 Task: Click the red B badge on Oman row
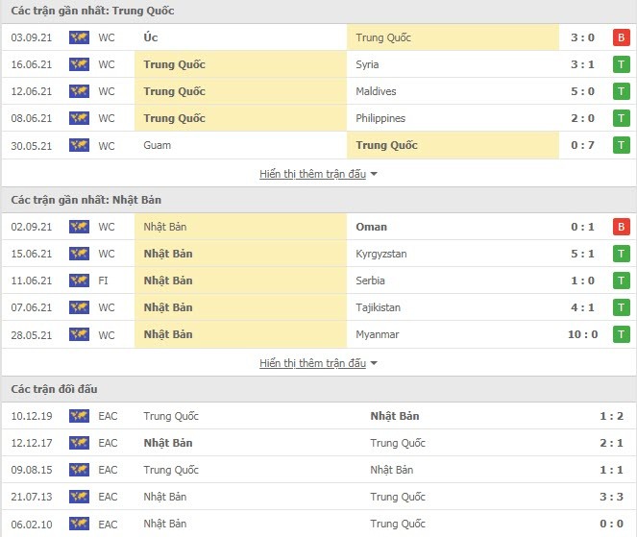(x=622, y=227)
